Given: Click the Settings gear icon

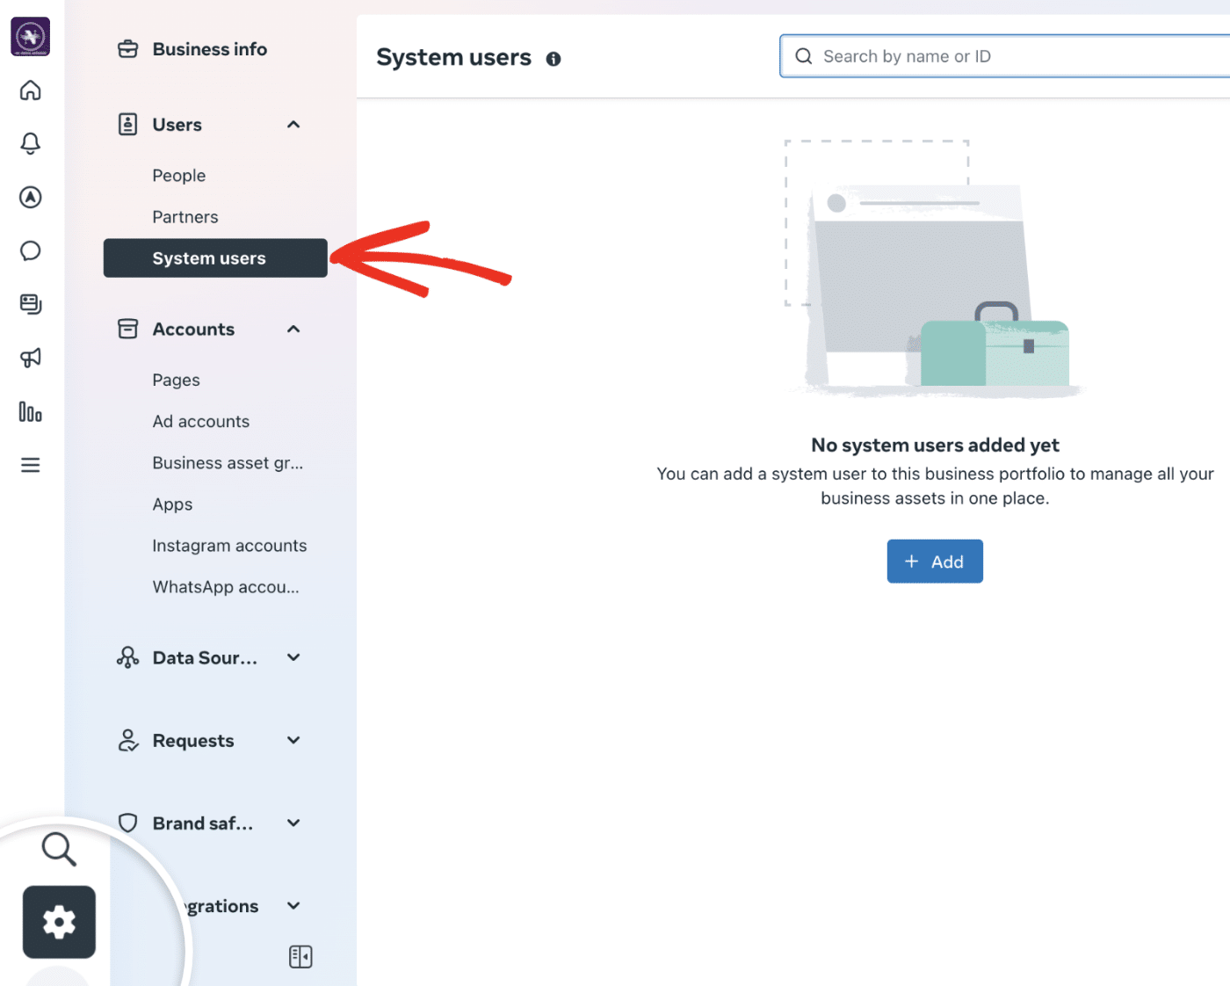Looking at the screenshot, I should point(58,922).
